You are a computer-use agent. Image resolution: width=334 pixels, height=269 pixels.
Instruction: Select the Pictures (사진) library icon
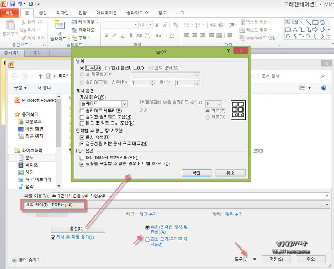(x=19, y=172)
